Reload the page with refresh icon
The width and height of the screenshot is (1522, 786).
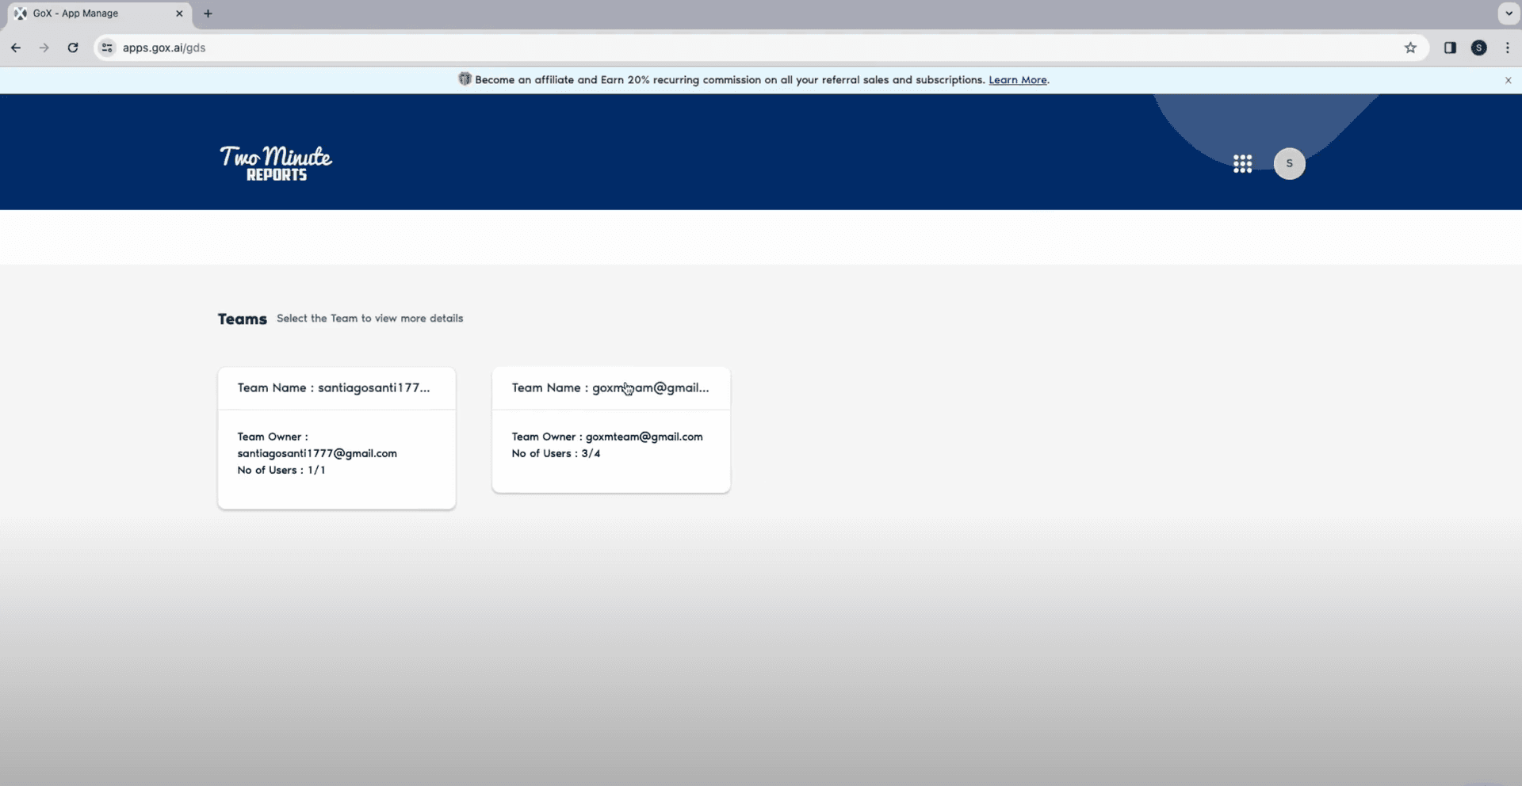click(x=73, y=48)
